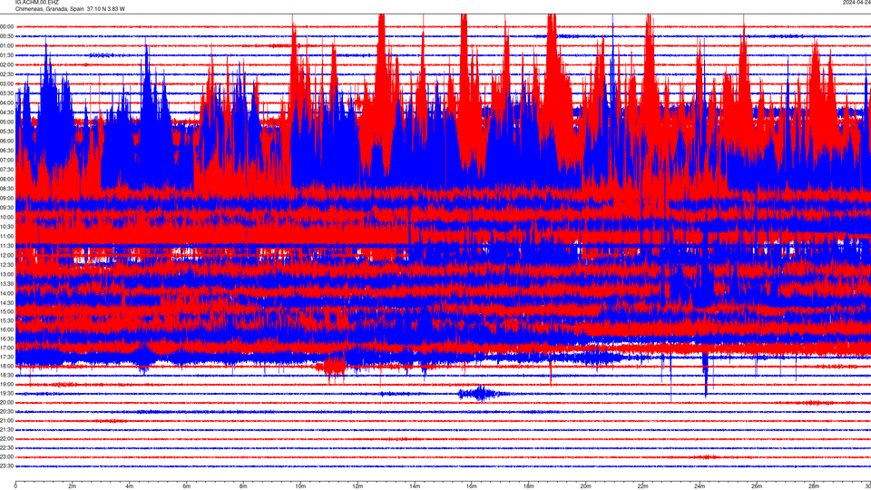871x490 pixels.
Task: Select the 03:00 time row label
Action: pyautogui.click(x=6, y=83)
